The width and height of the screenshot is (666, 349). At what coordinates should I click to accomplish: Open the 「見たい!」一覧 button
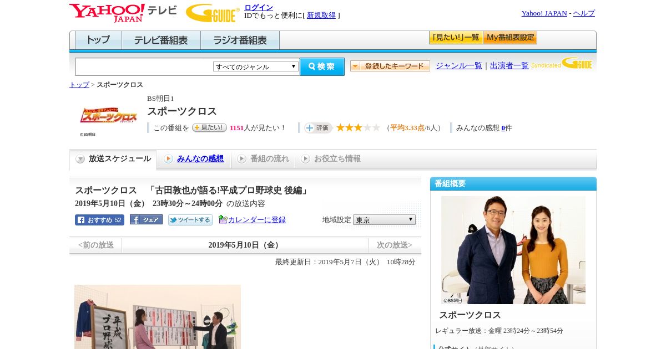(x=456, y=38)
